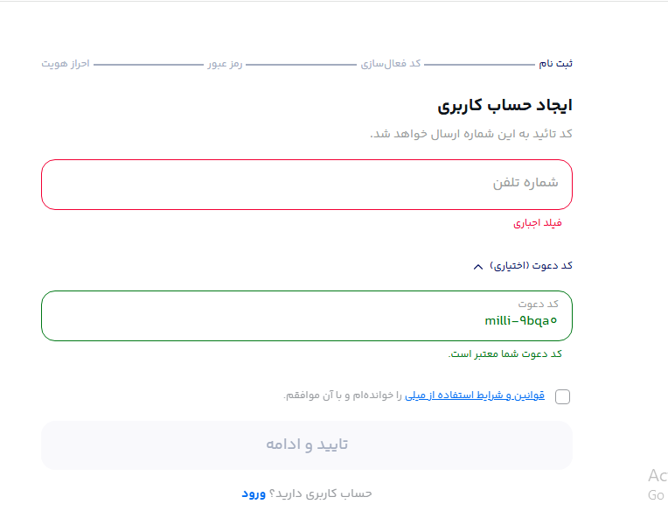Go to the کد فعال‌سازی step

[391, 64]
